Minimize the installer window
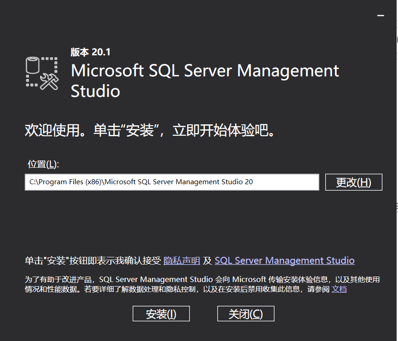 point(380,15)
